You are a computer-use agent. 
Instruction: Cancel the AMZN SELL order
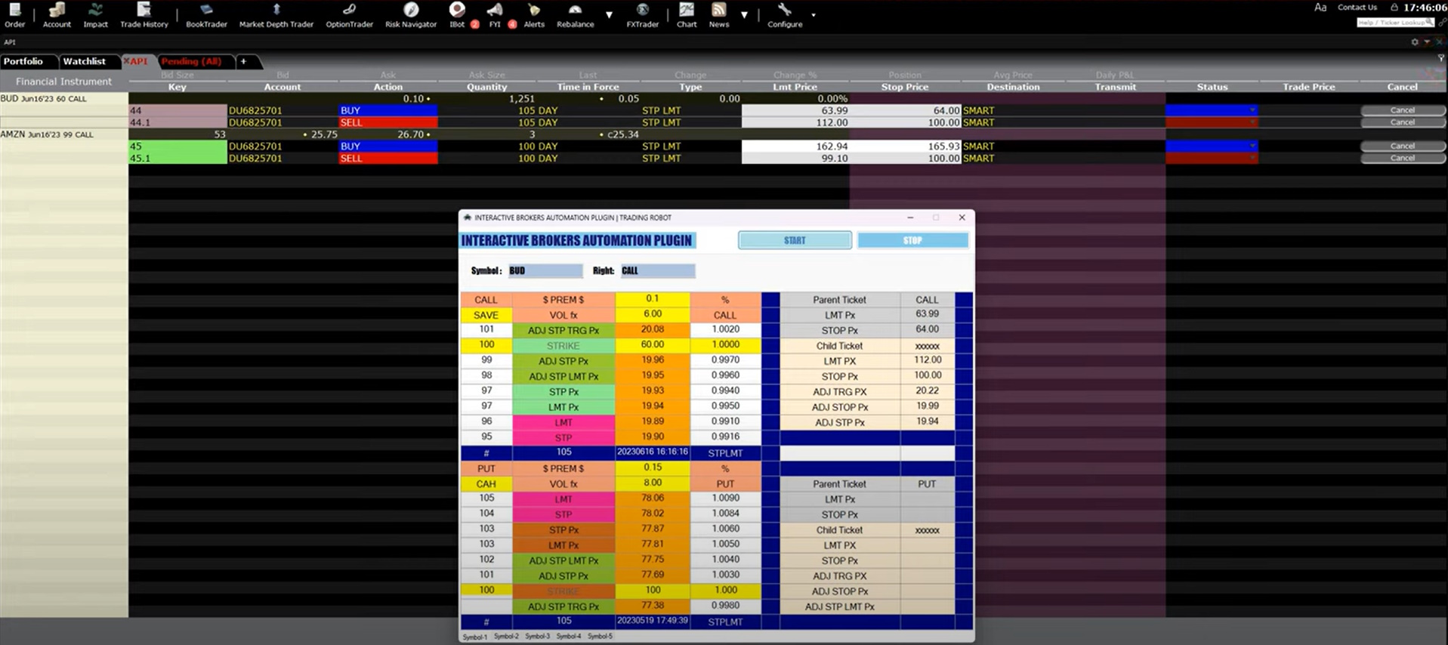coord(1403,158)
